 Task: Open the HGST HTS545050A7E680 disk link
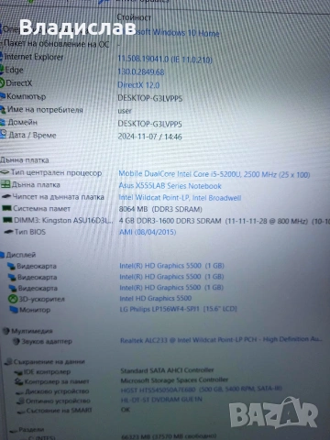202,389
